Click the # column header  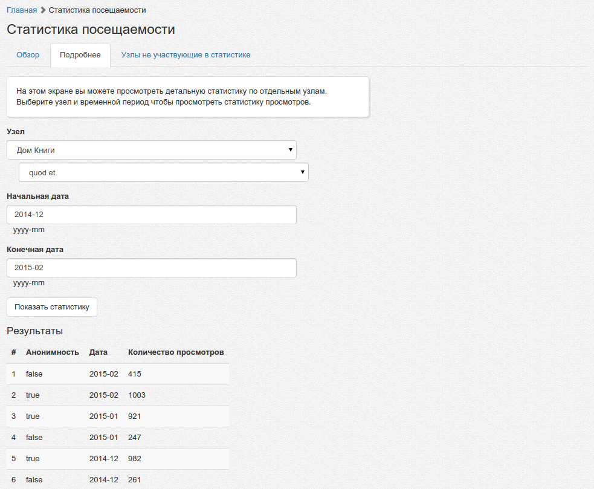(13, 352)
